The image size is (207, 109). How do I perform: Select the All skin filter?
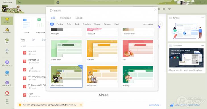coord(52,24)
